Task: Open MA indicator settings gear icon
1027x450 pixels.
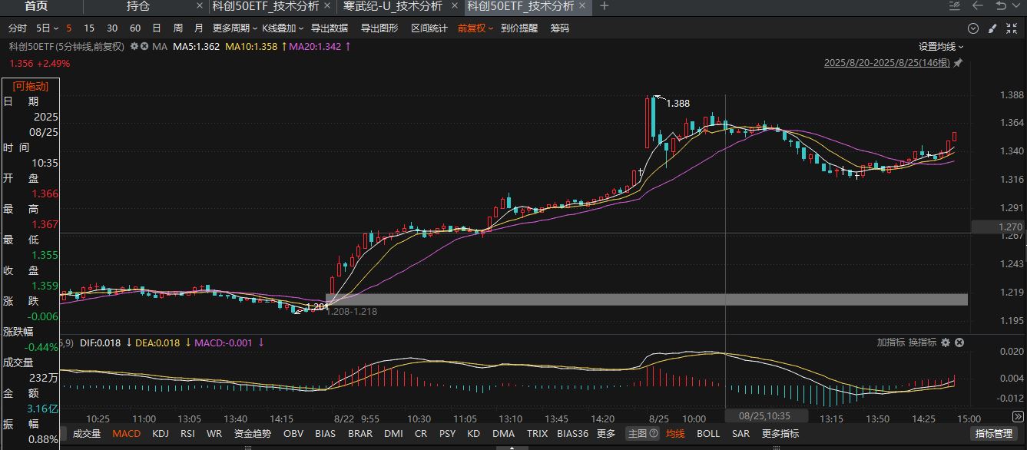Action: pyautogui.click(x=134, y=46)
